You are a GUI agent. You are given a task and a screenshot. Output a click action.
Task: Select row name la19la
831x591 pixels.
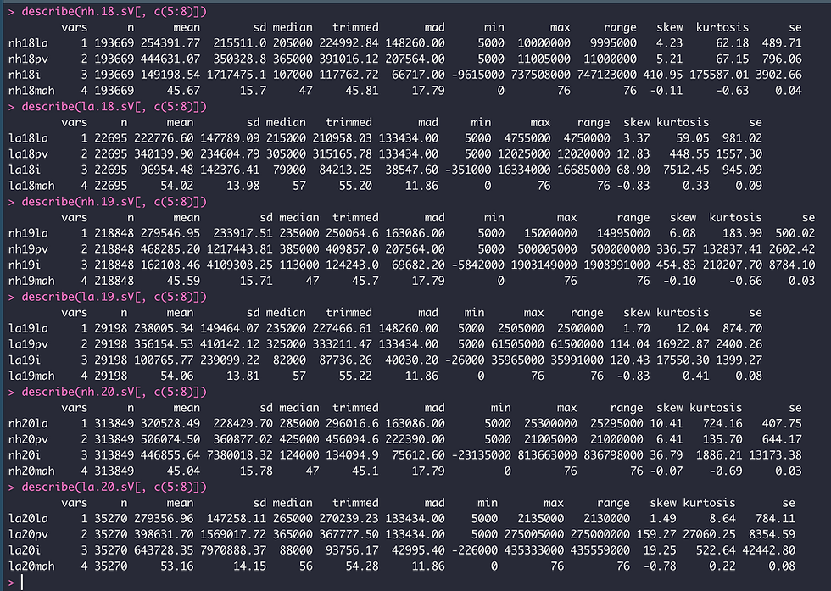click(x=28, y=329)
